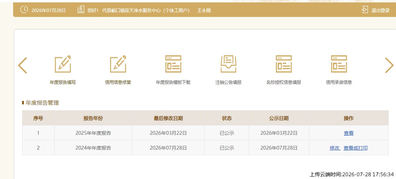
Task: Open the 信用承诺信息 icon
Action: coord(339,64)
